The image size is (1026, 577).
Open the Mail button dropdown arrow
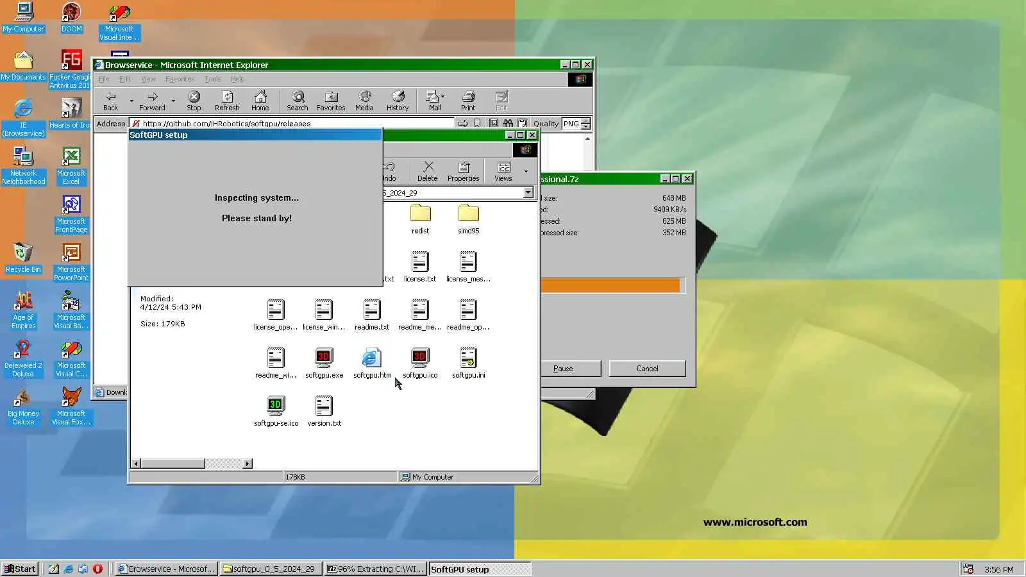click(442, 97)
